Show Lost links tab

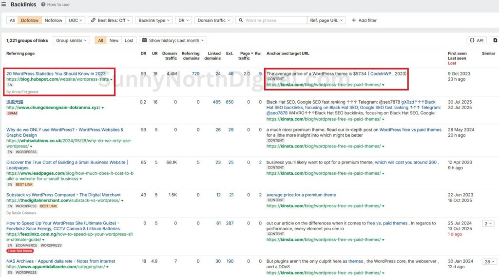[x=129, y=40]
